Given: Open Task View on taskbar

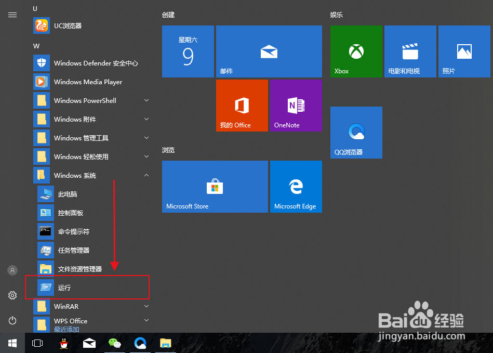Looking at the screenshot, I should 37,343.
